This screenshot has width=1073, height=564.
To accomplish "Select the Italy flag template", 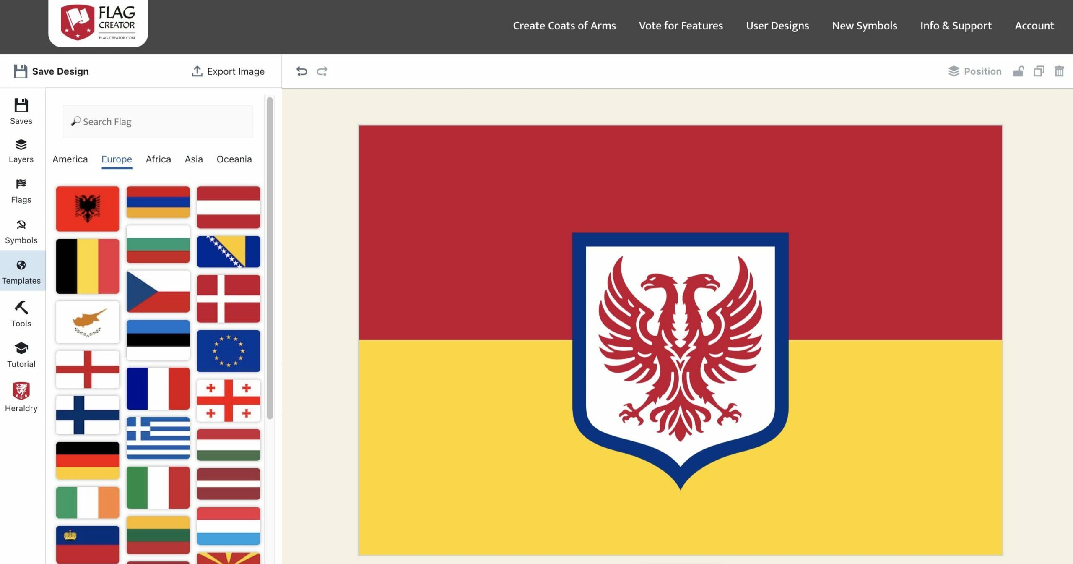I will (158, 488).
